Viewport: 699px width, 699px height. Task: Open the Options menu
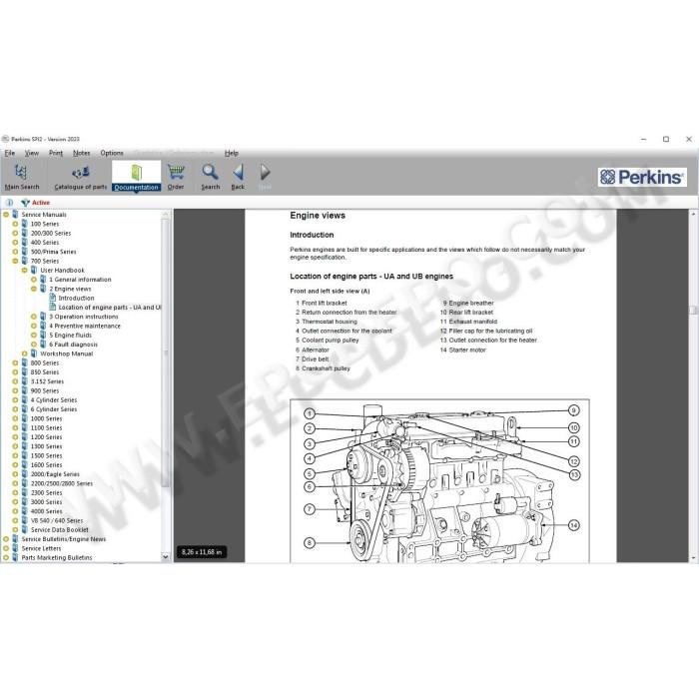point(112,153)
